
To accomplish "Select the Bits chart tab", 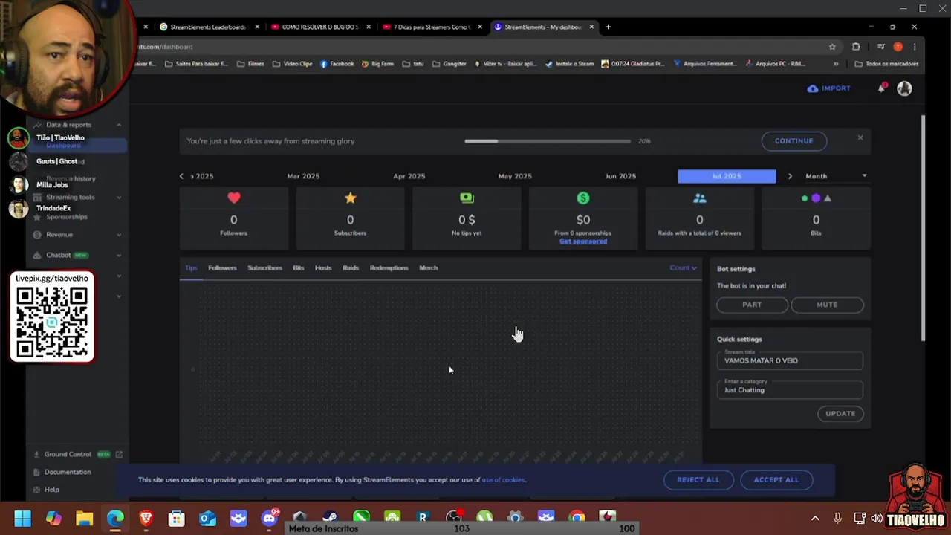I will point(299,267).
